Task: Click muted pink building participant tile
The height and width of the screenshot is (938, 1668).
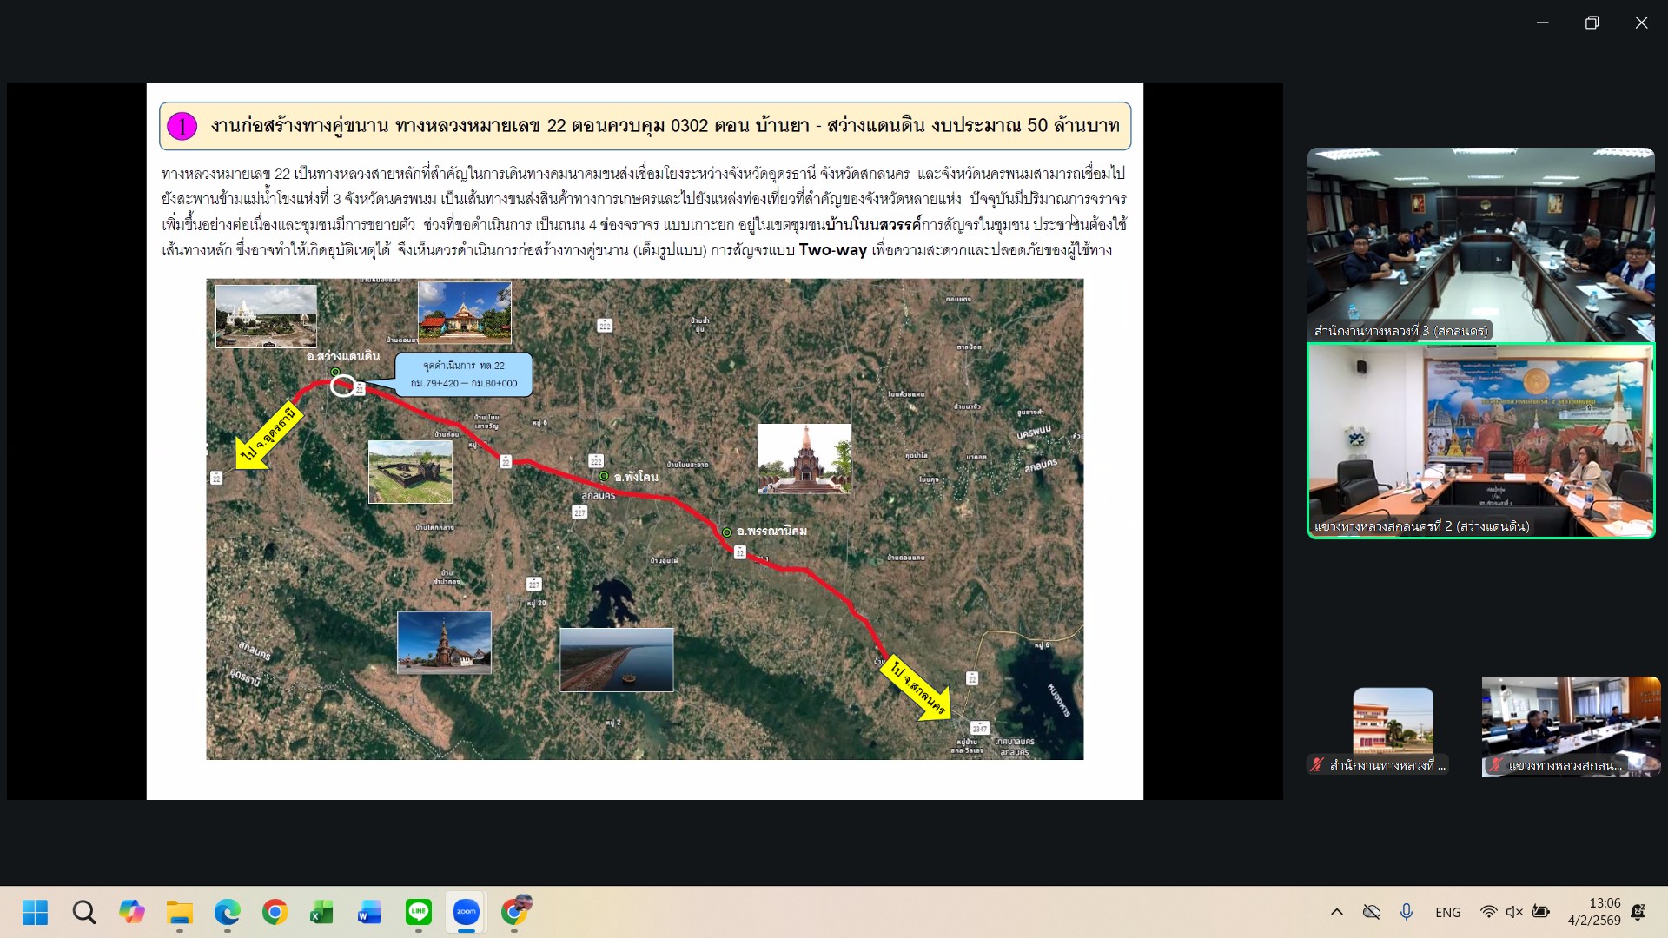Action: point(1393,723)
